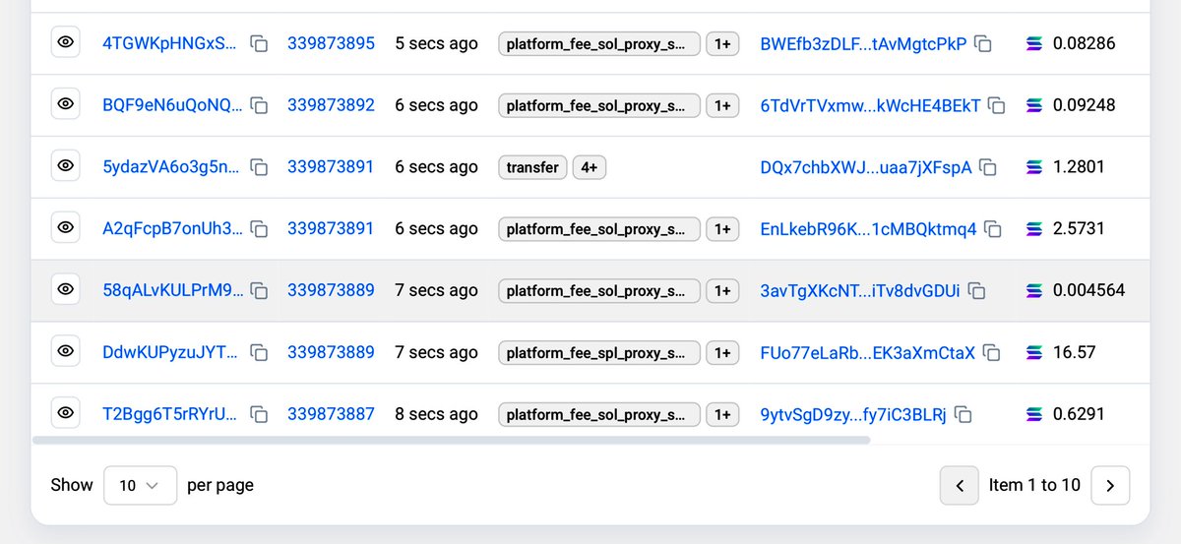
Task: Copy address DQx7chbXWJ...uaa7jXFspA
Action: (988, 168)
